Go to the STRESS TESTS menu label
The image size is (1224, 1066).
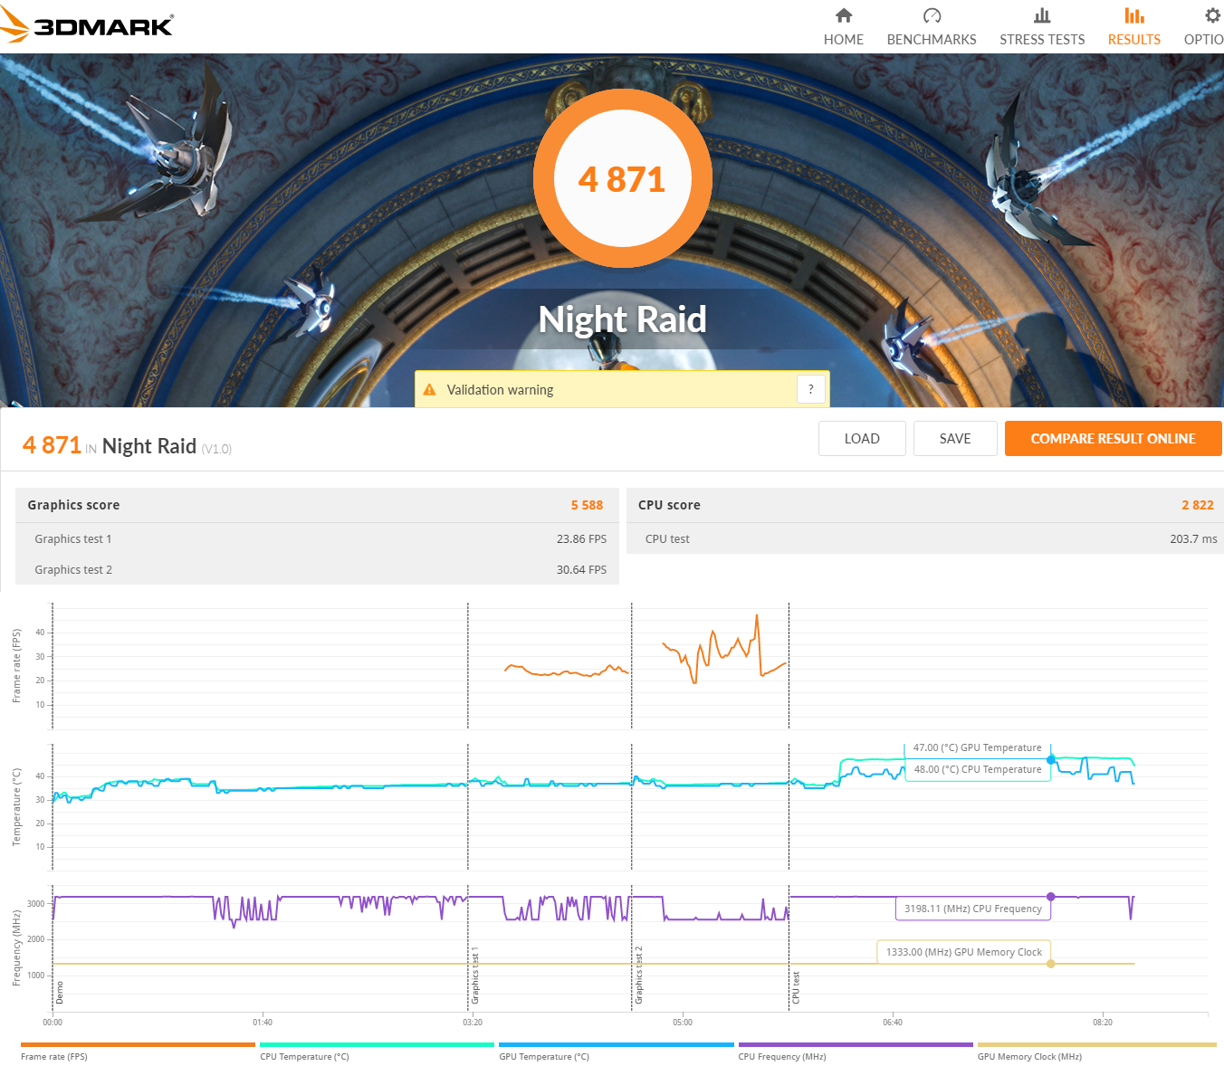tap(1042, 40)
